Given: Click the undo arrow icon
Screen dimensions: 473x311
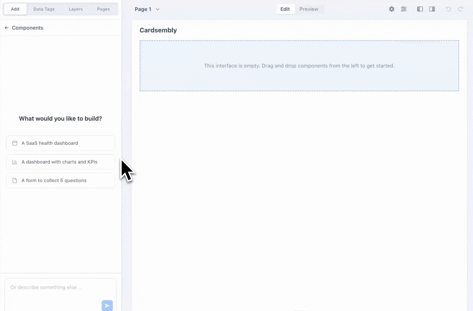Looking at the screenshot, I should (x=448, y=9).
